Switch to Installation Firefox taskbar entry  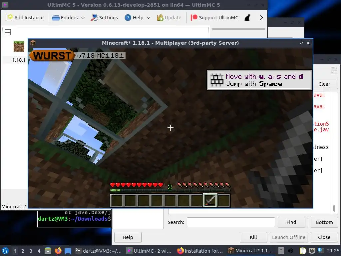(200, 251)
